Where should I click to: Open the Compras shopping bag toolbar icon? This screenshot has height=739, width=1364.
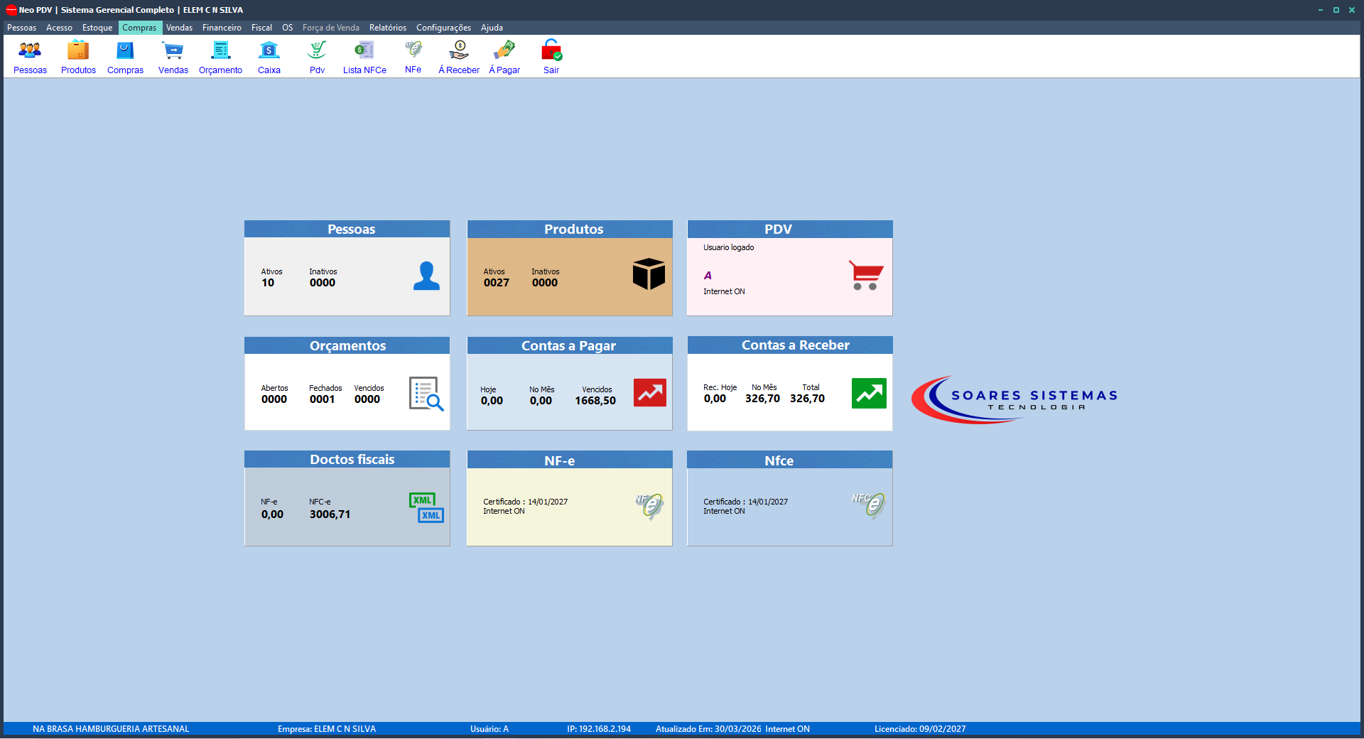(125, 57)
